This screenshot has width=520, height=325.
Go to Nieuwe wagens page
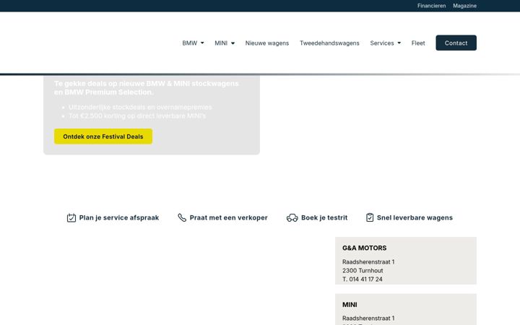click(267, 43)
